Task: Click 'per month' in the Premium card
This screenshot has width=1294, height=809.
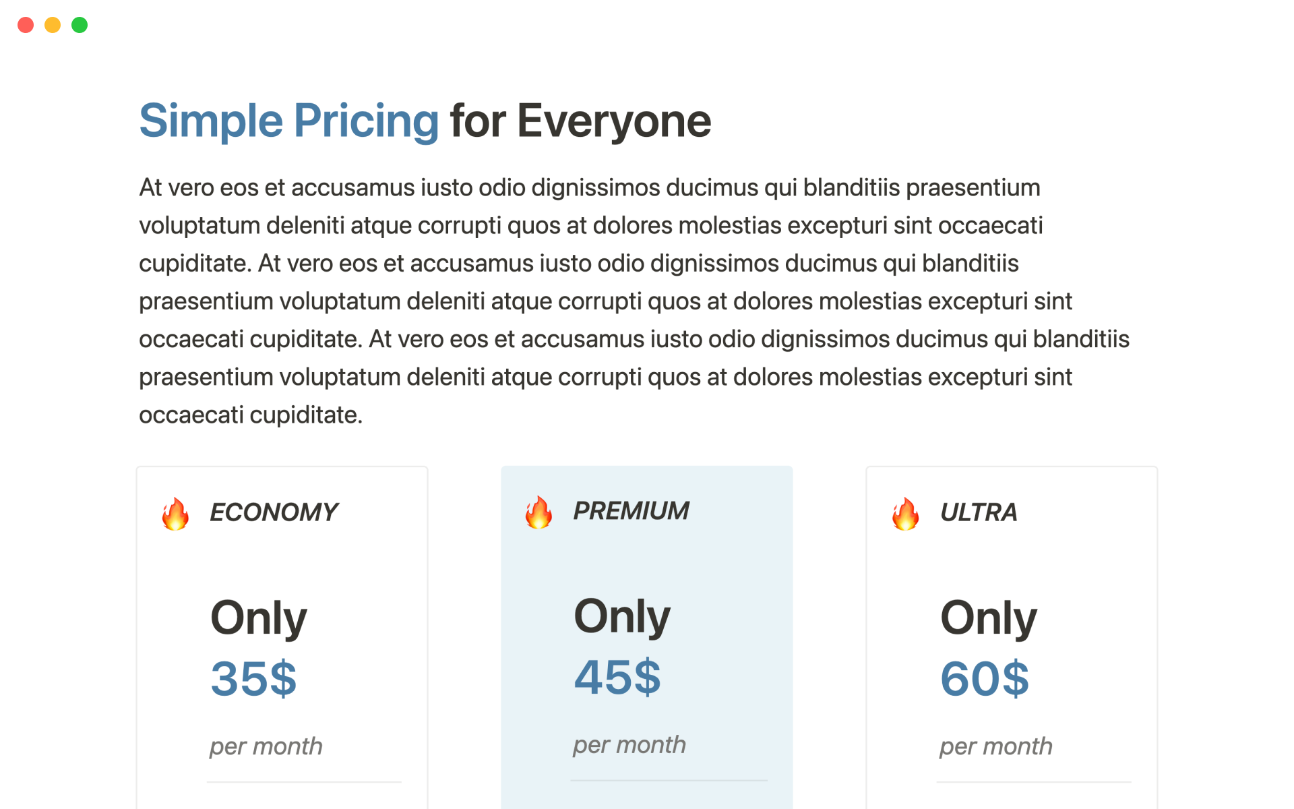Action: (629, 745)
